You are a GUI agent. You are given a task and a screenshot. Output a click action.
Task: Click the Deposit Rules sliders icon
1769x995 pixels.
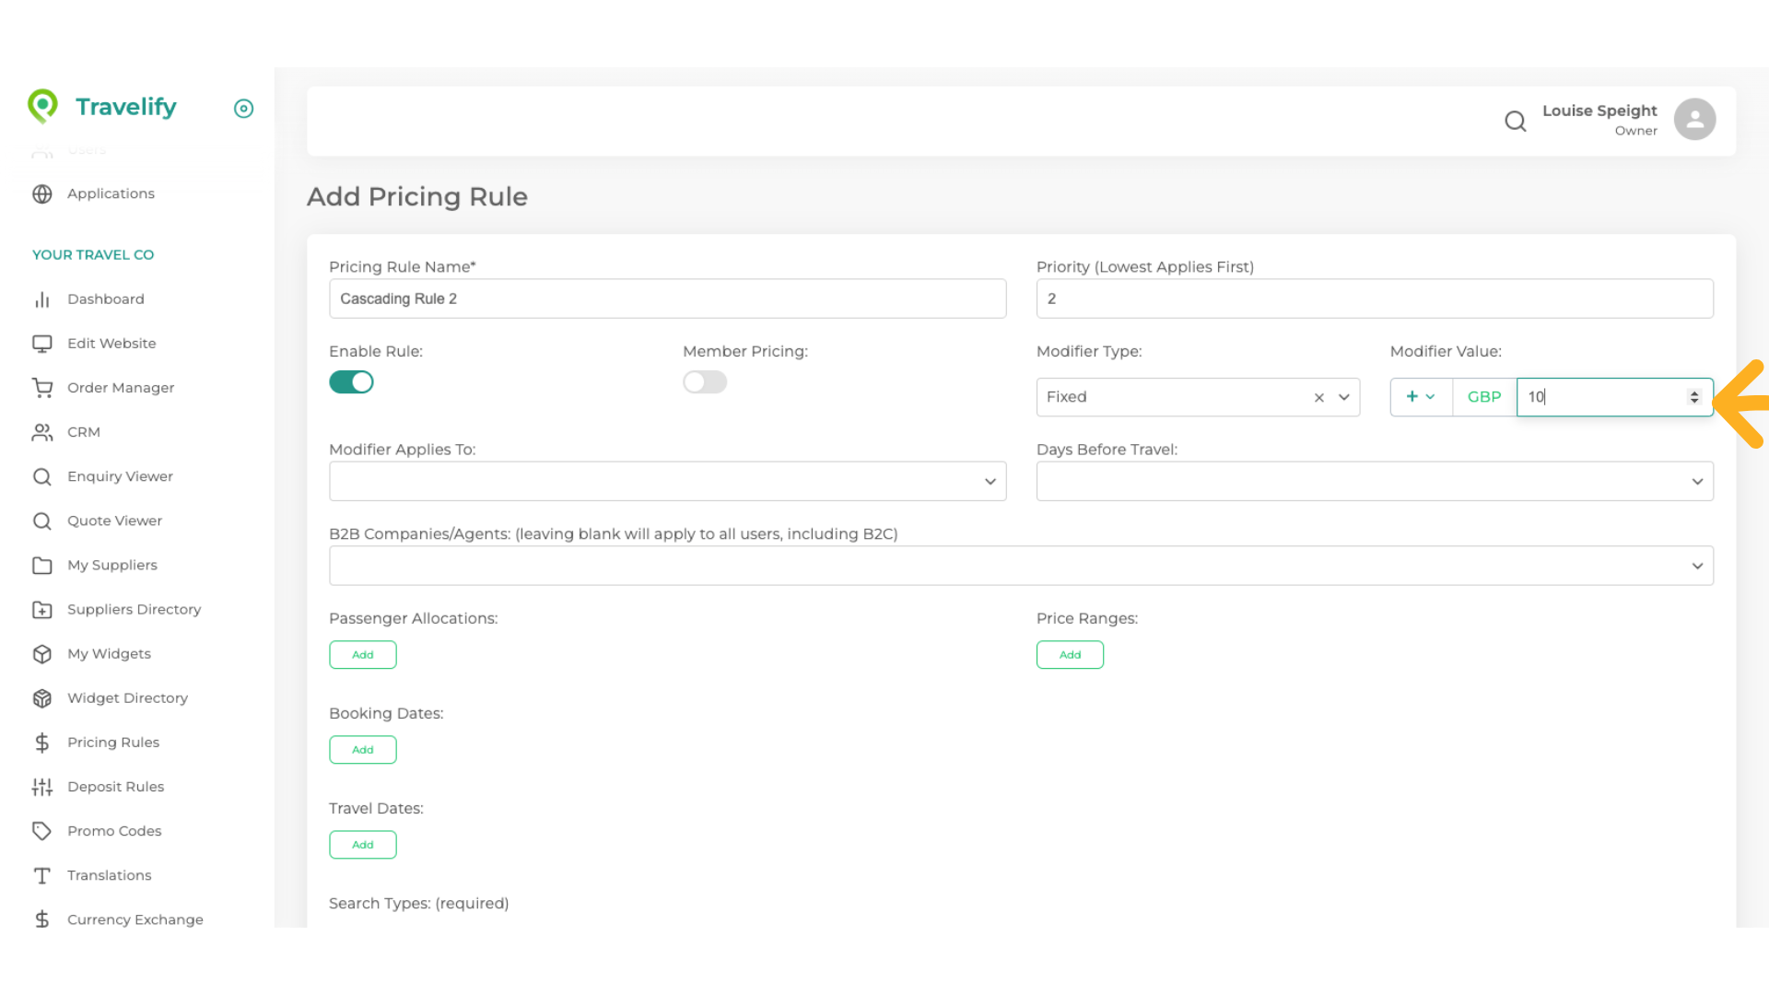pyautogui.click(x=42, y=787)
